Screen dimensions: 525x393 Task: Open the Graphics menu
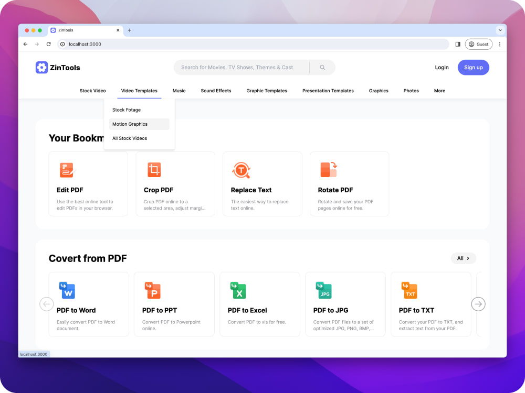(379, 91)
